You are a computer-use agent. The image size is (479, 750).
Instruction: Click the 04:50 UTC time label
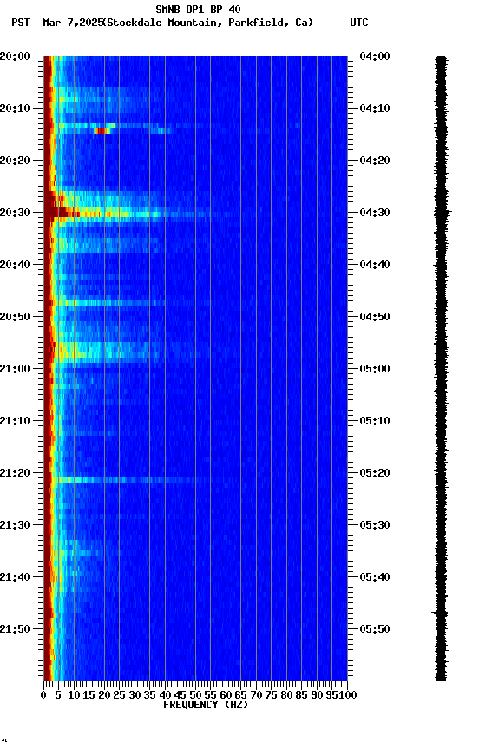click(375, 317)
